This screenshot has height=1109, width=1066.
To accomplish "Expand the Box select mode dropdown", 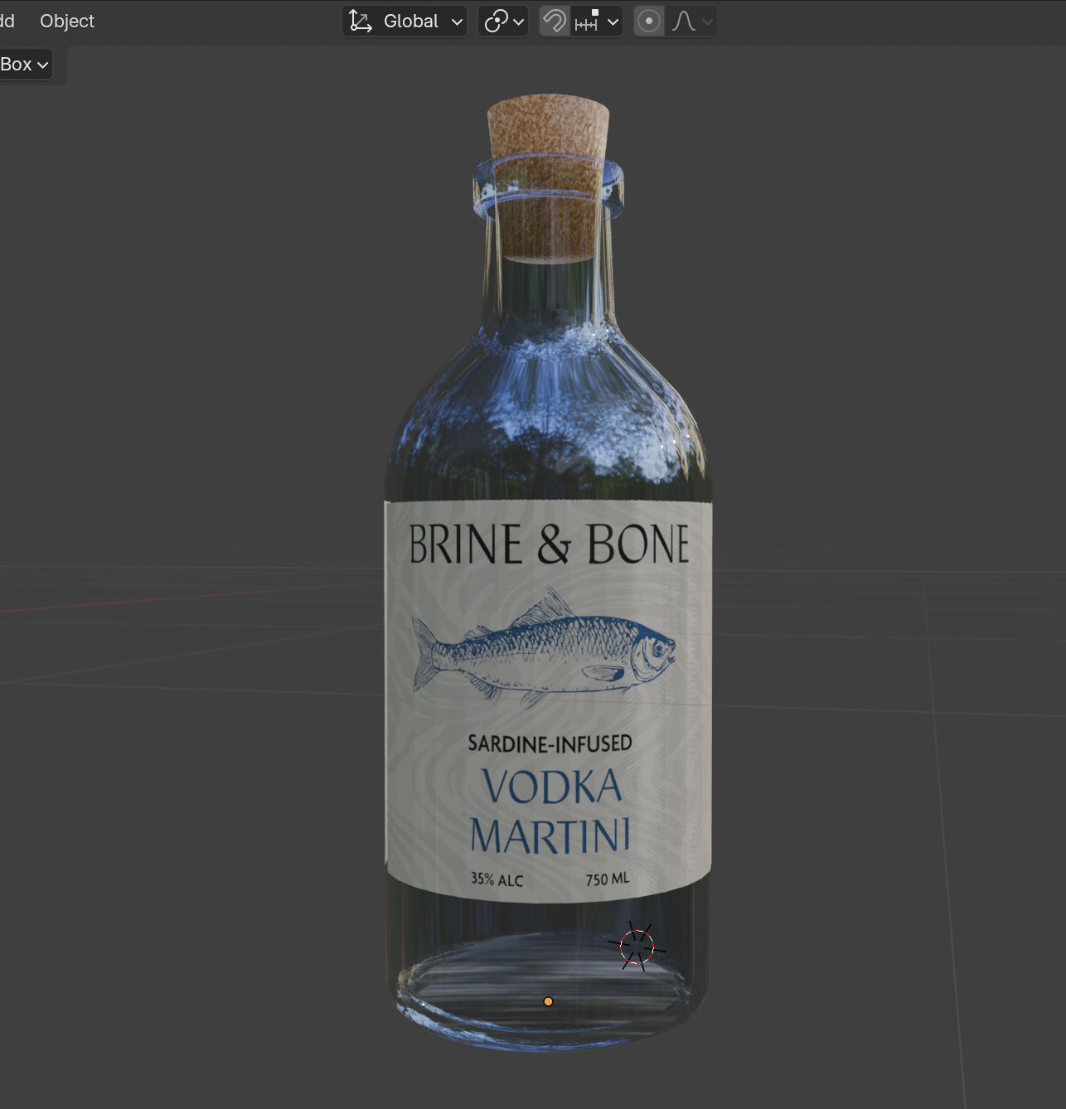I will pyautogui.click(x=25, y=64).
